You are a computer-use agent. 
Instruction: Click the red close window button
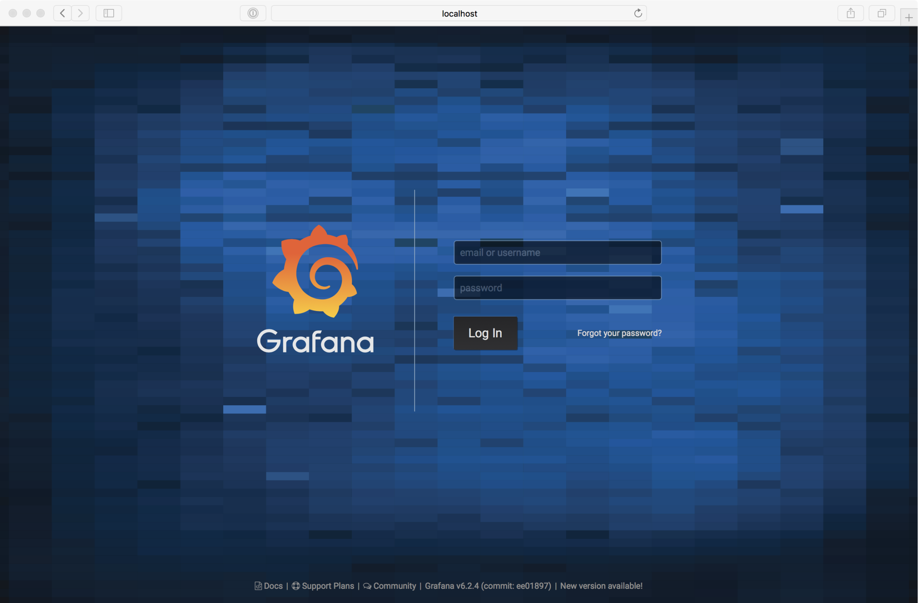click(13, 13)
